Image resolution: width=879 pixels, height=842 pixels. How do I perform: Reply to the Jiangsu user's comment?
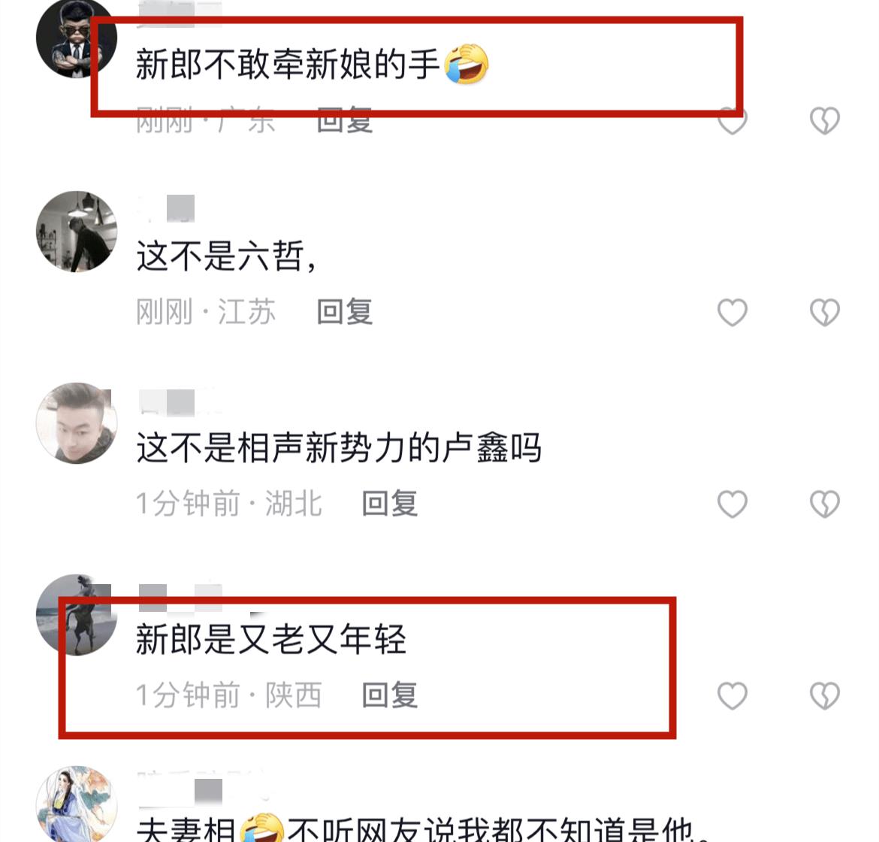point(344,311)
